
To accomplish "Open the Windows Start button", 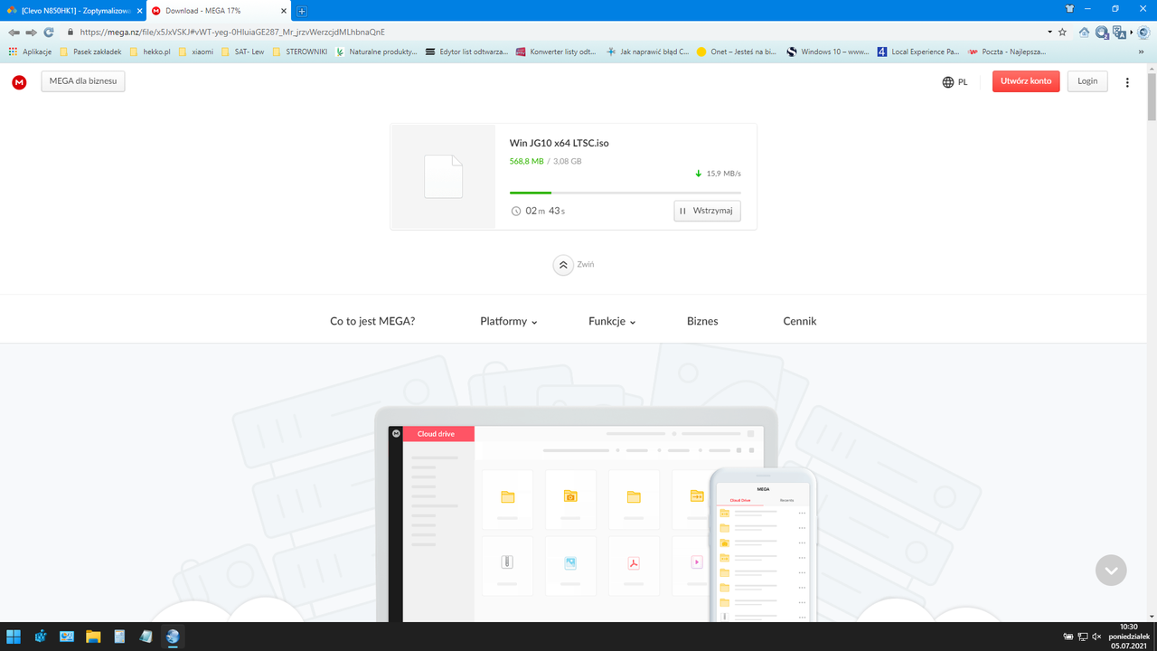I will pos(14,637).
